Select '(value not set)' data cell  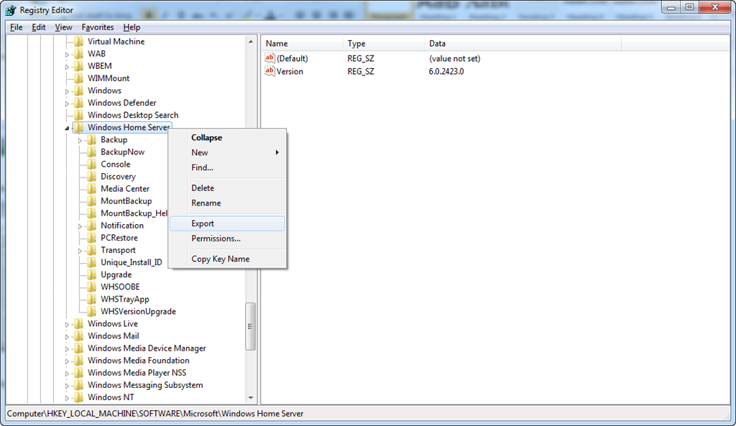tap(454, 59)
